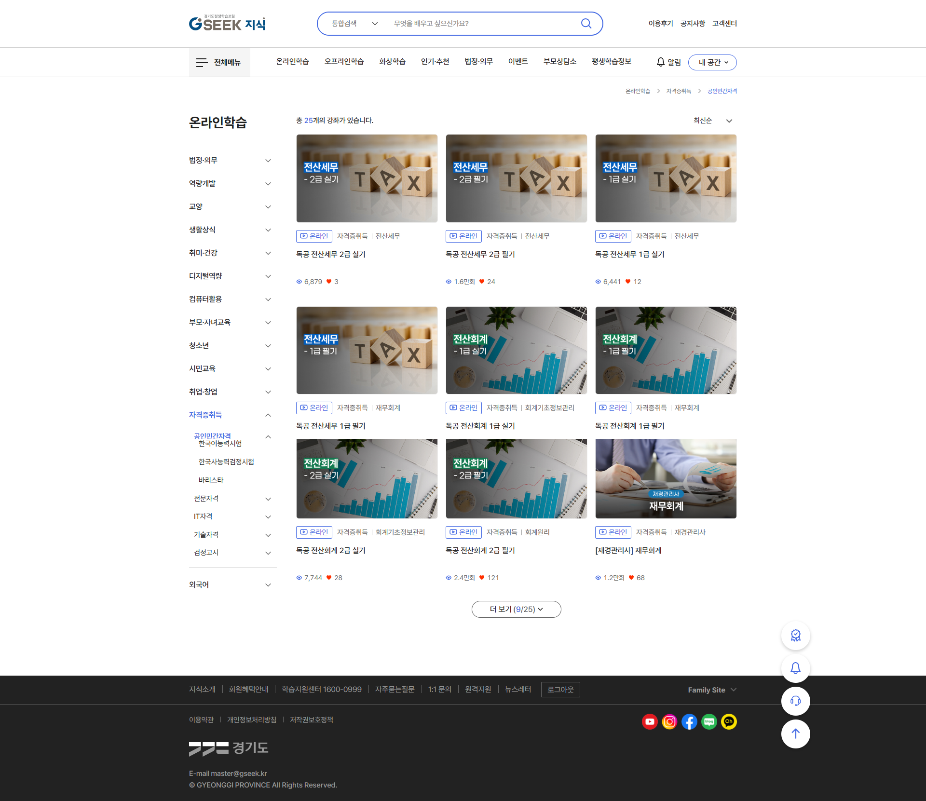Open the 통합검색 search category dropdown
This screenshot has height=801, width=926.
[x=354, y=24]
